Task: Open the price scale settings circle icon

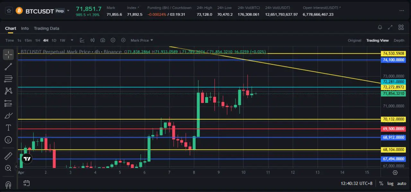Action: coord(395,173)
